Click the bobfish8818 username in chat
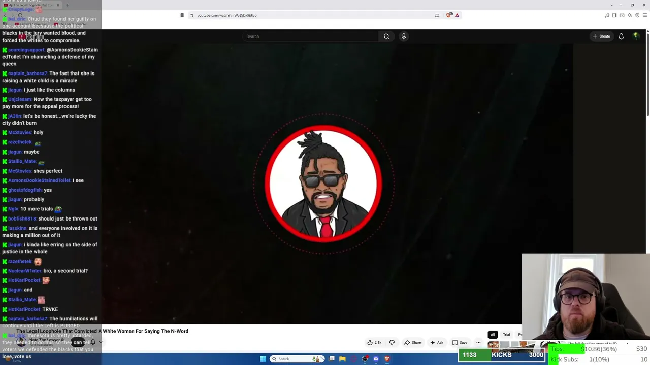Image resolution: width=650 pixels, height=365 pixels. (x=22, y=218)
